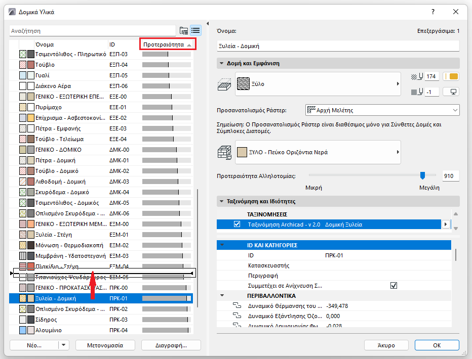472x359 pixels.
Task: Click Περιγραφή property row
Action: [x=334, y=276]
